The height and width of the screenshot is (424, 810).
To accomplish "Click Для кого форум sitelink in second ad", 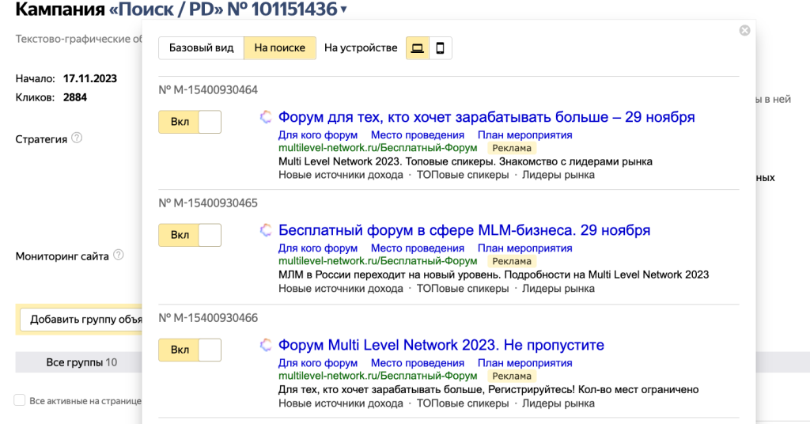I will 318,248.
